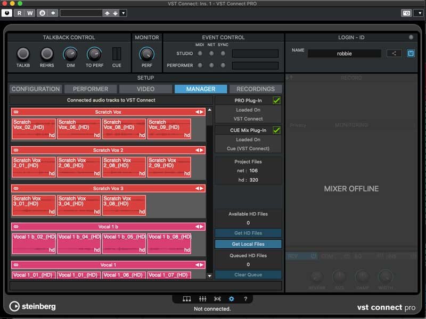Click the arrows on Scratch Vox 2 header

[199, 150]
